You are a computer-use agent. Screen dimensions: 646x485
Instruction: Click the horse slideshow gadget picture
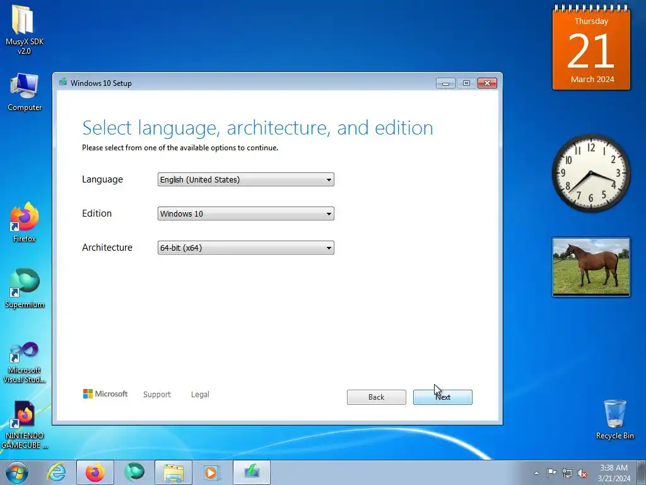click(x=590, y=267)
